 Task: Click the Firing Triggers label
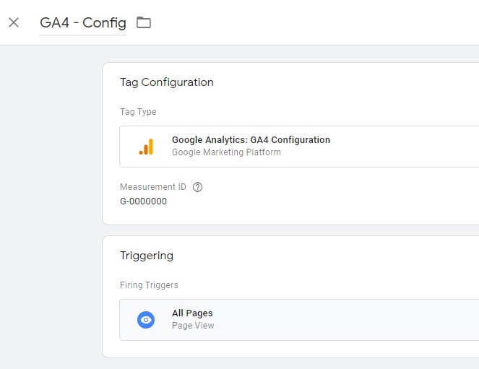pos(149,285)
